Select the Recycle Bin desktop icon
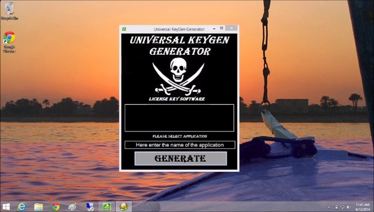The image size is (374, 212). click(x=9, y=11)
